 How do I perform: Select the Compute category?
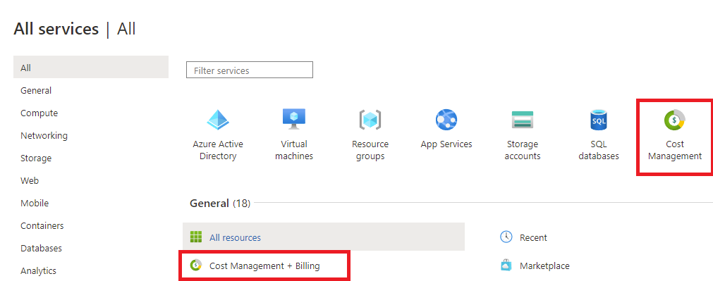[39, 113]
